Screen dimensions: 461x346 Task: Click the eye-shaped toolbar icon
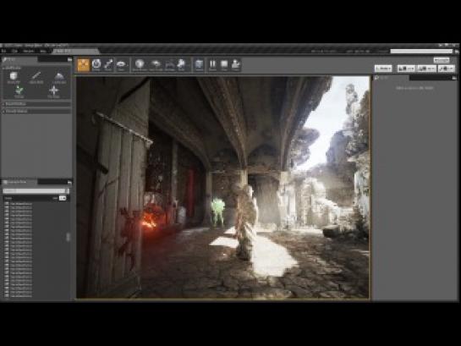click(x=121, y=64)
